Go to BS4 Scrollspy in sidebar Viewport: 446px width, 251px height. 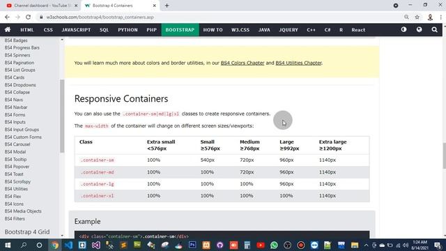click(17, 181)
